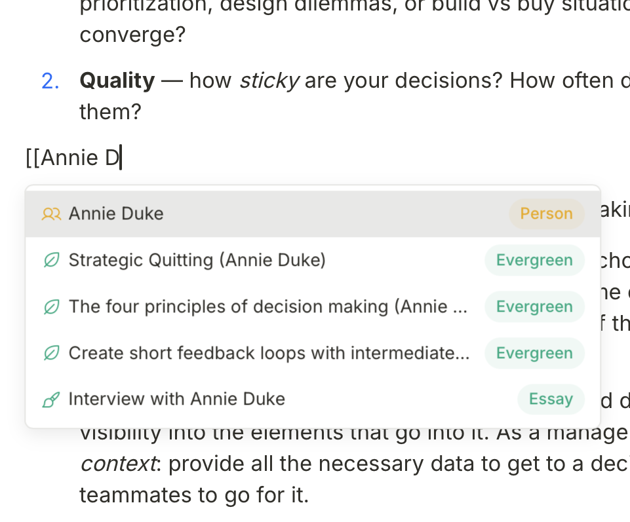630x522 pixels.
Task: Click the leaf icon beside Strategic Quitting
Action: (x=51, y=261)
